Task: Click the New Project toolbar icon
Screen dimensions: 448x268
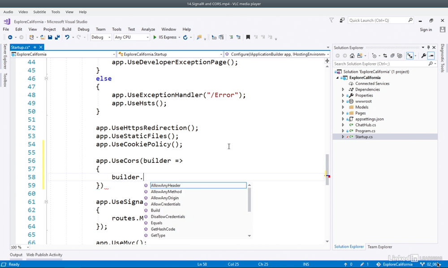Action: [31, 38]
